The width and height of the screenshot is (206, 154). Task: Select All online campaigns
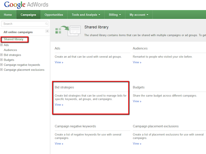[18, 32]
